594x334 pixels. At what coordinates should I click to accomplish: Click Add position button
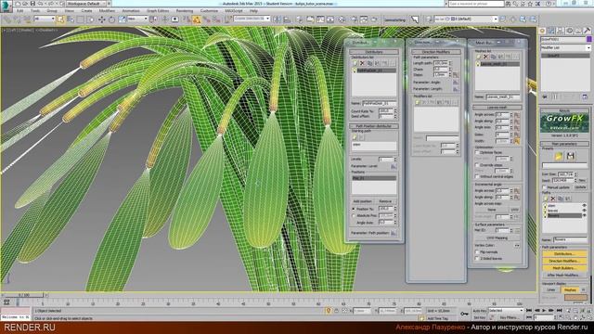pyautogui.click(x=363, y=201)
